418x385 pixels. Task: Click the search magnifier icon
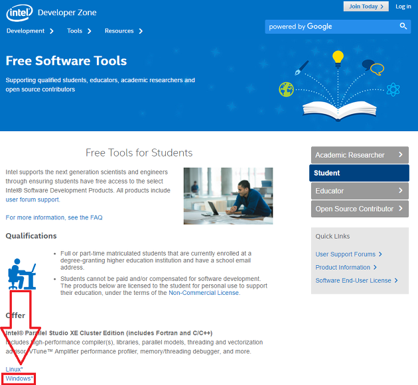point(403,26)
